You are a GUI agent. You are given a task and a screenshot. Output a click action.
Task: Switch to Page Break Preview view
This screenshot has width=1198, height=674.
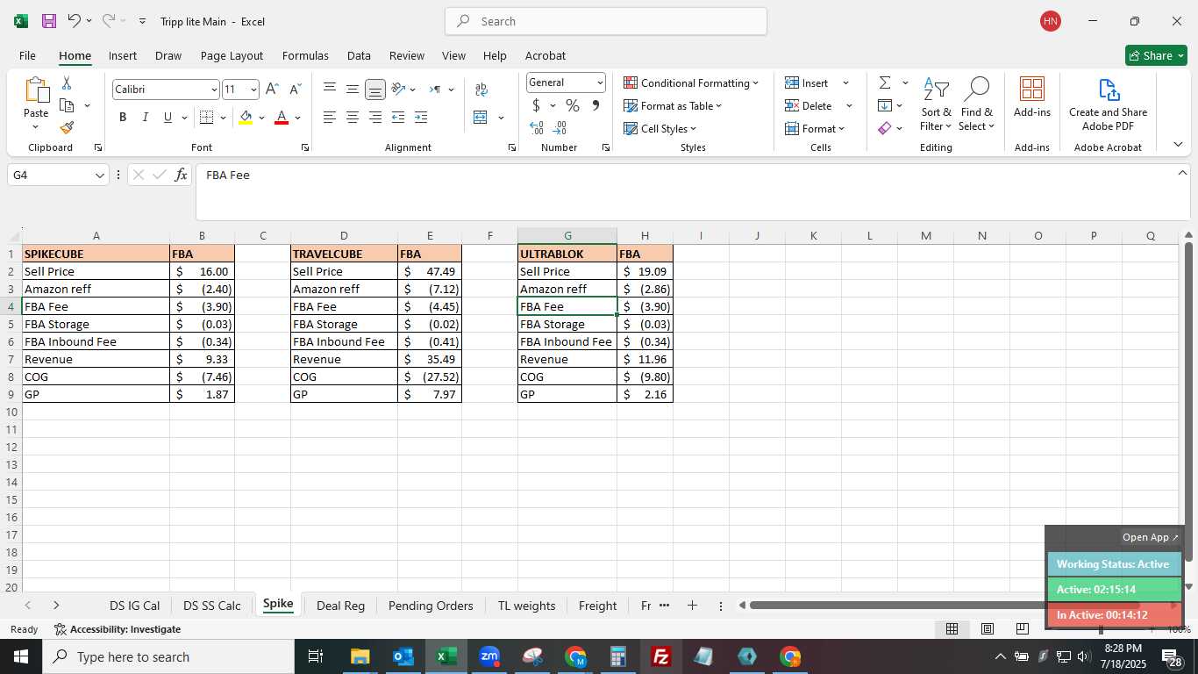[1022, 628]
